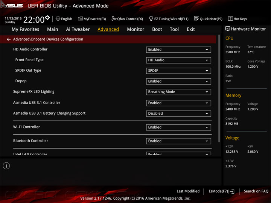Screen dimensions: 271x203
Task: Open USB 3.1 Battery Charging Support dropdown
Action: [178, 114]
